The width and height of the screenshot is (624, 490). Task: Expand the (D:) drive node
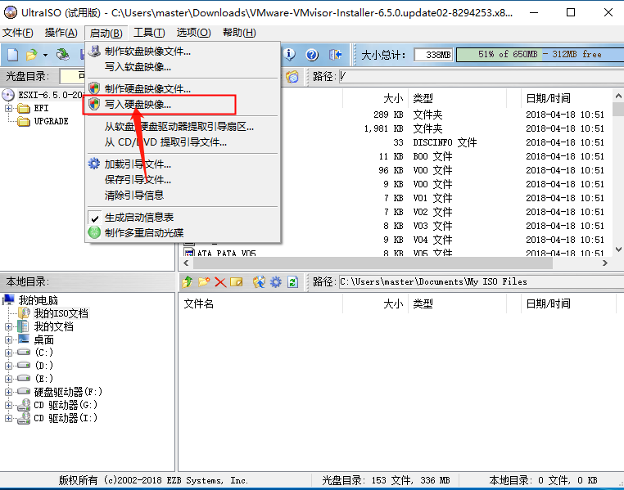(x=8, y=366)
